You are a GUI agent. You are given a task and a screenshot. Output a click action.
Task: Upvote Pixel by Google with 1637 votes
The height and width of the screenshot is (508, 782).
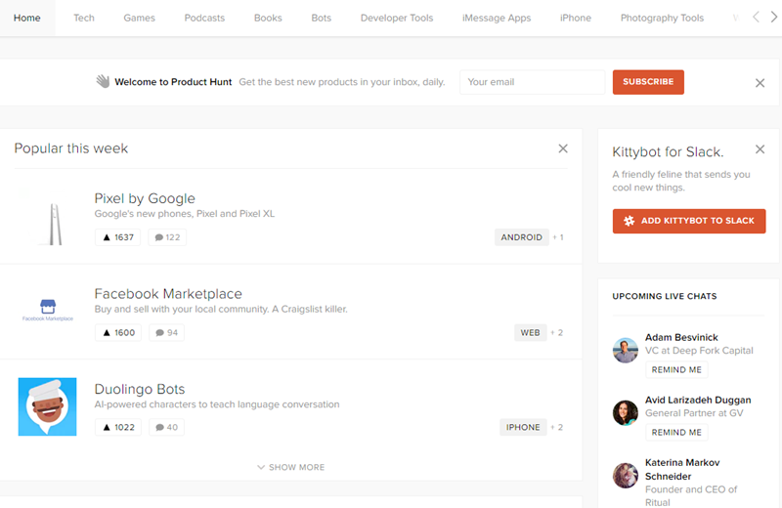[x=118, y=237]
